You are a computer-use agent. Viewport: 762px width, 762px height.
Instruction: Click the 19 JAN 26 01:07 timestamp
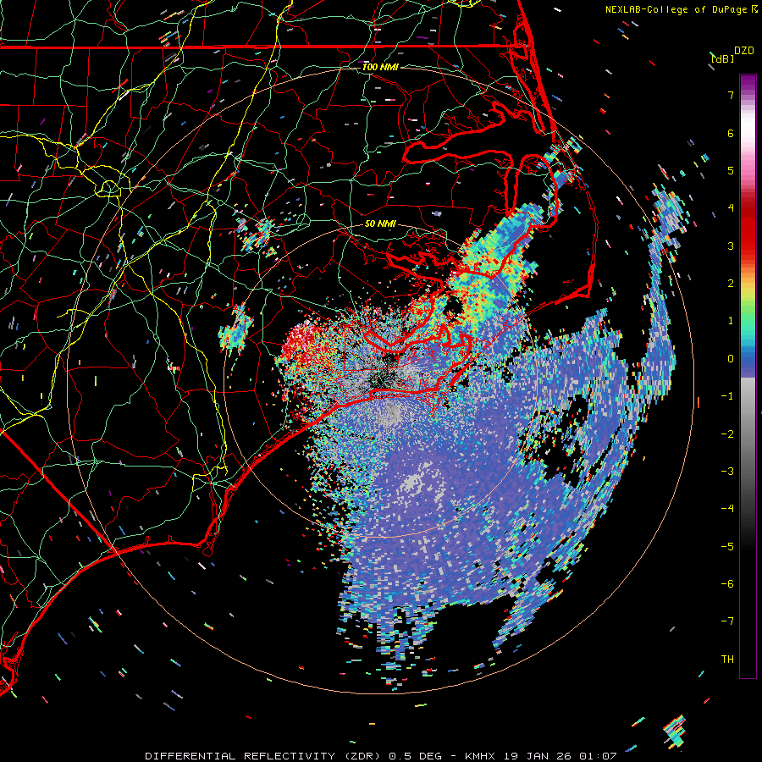point(560,756)
